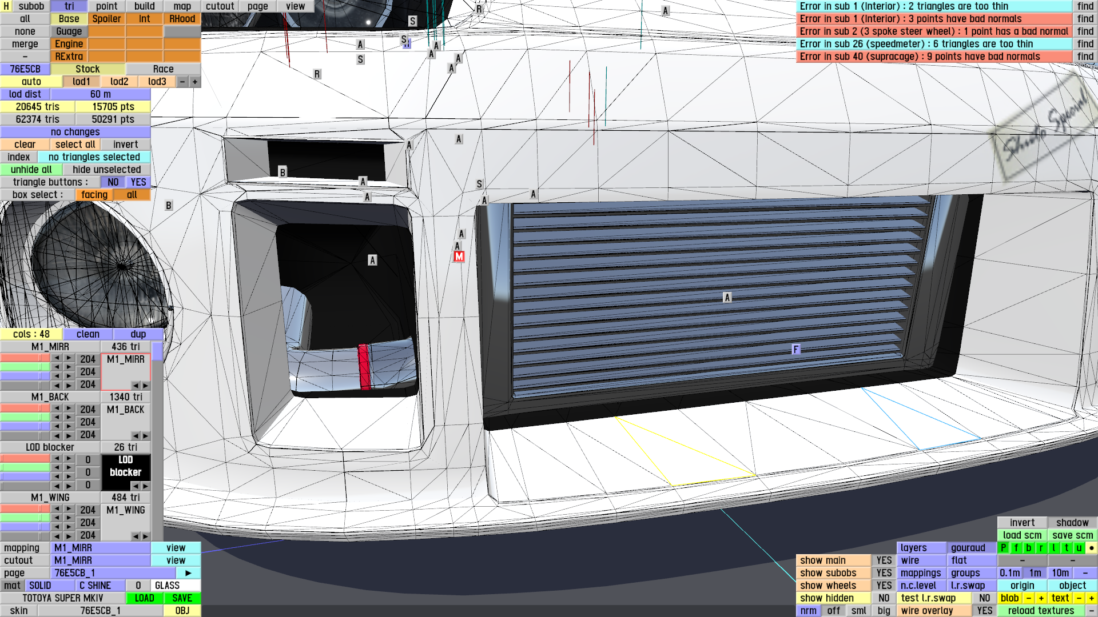Open the page 76E5CB_1 selector field
This screenshot has width=1098, height=617.
click(113, 573)
